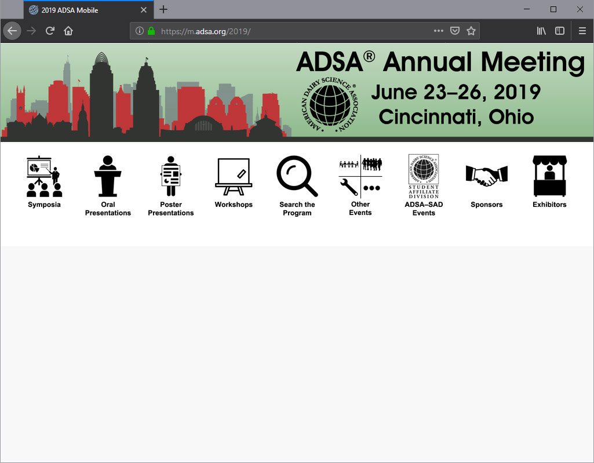Click the American Dairy Science Association globe logo
The height and width of the screenshot is (463, 594).
tap(330, 104)
